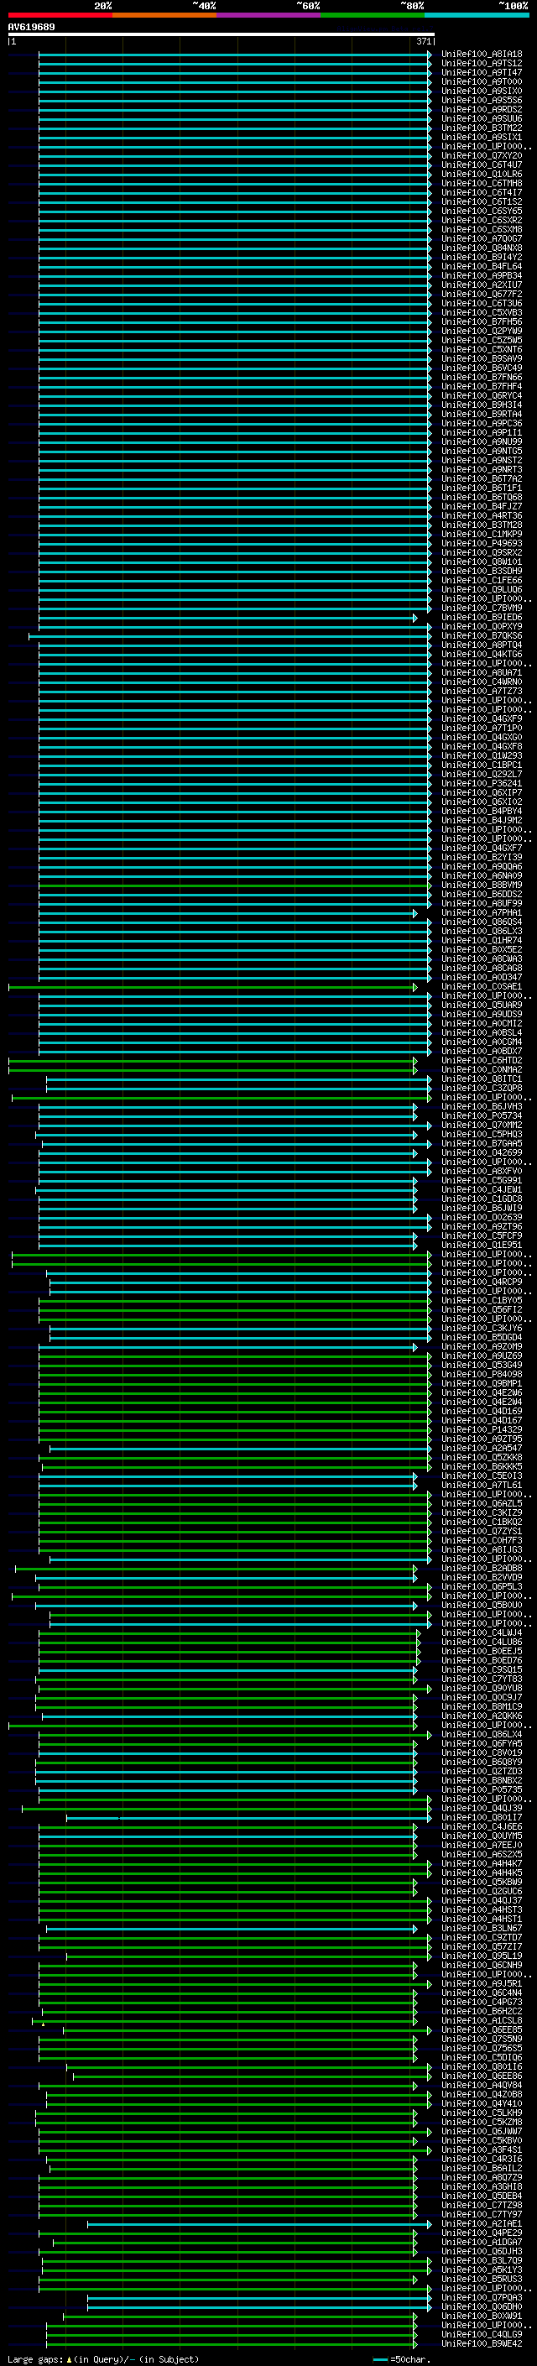Select UniRef100_A9PB34 in the hit list

click(x=481, y=275)
